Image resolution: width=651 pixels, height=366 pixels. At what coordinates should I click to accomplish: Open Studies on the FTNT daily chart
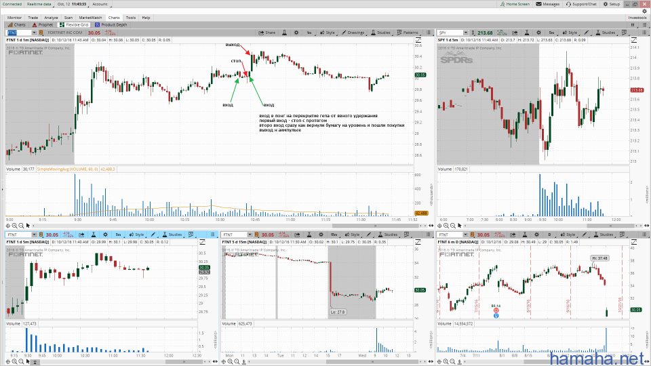pyautogui.click(x=604, y=235)
